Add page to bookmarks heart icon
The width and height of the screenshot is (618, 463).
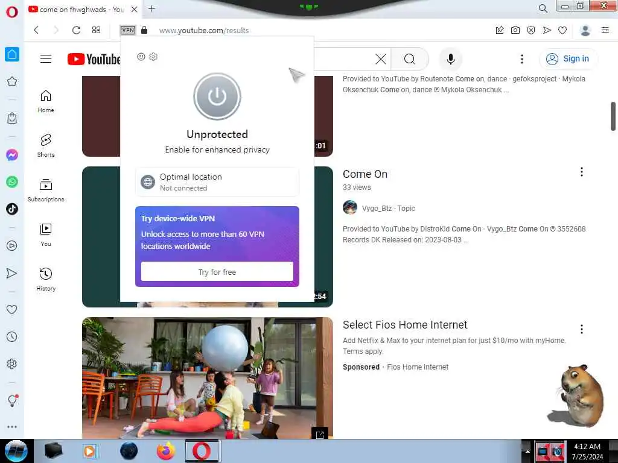pyautogui.click(x=562, y=30)
